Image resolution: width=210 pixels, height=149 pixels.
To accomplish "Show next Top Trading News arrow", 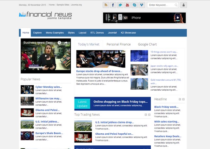I will point(149,115).
